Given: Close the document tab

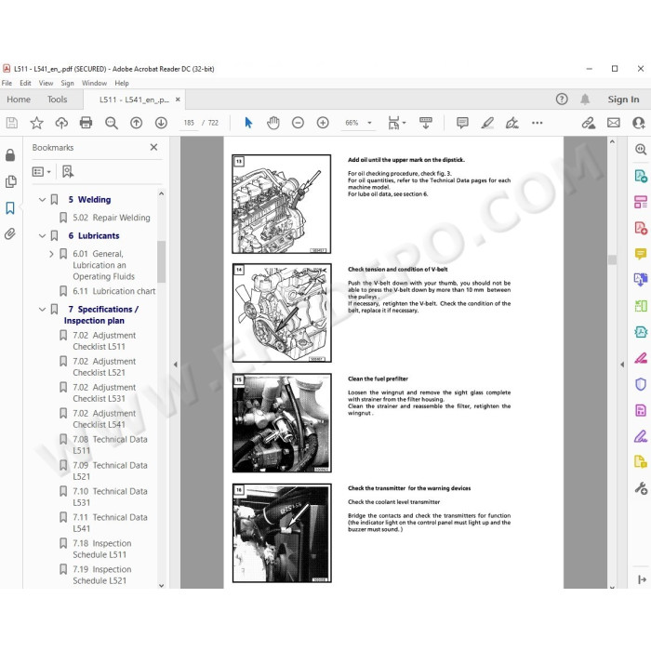Looking at the screenshot, I should click(x=178, y=100).
